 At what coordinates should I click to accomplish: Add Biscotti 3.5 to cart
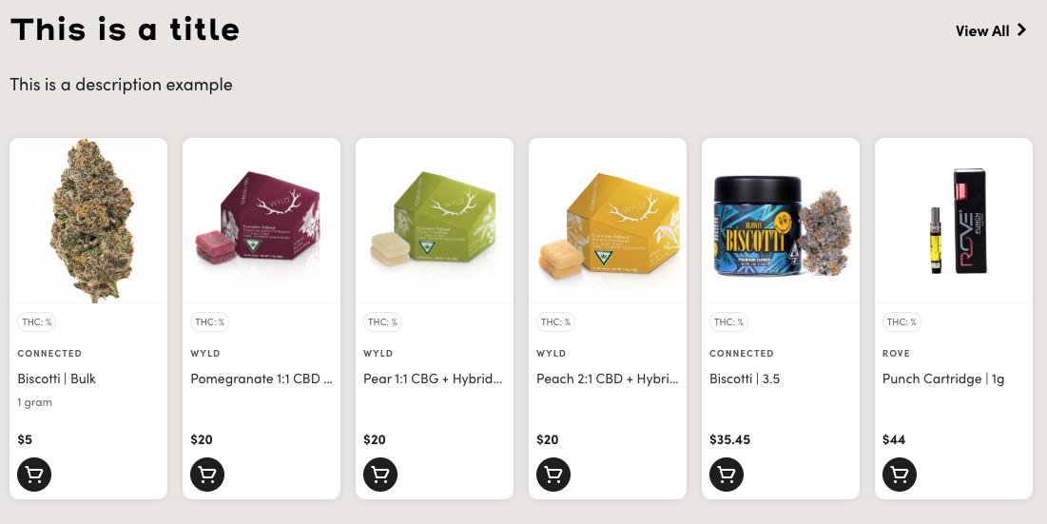[726, 475]
